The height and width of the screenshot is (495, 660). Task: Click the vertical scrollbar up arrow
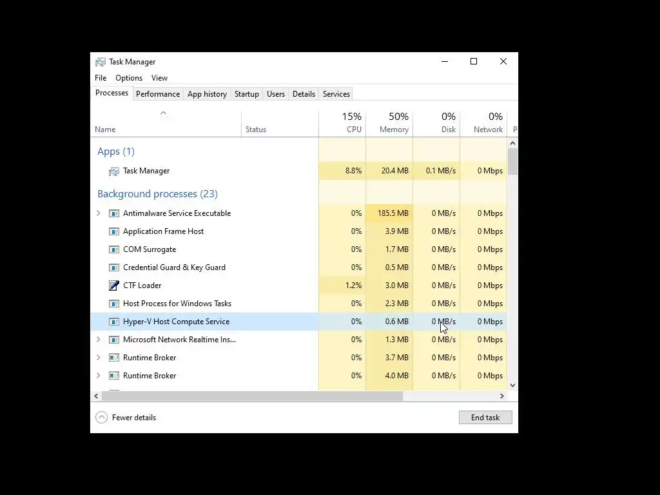(512, 143)
